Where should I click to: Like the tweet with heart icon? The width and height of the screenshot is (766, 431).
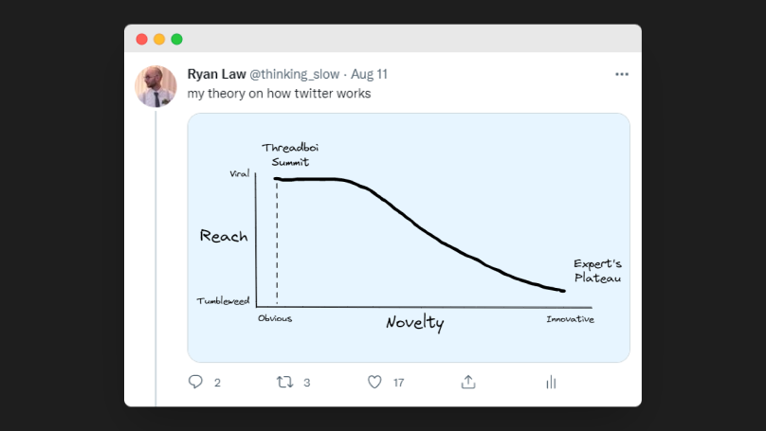374,382
